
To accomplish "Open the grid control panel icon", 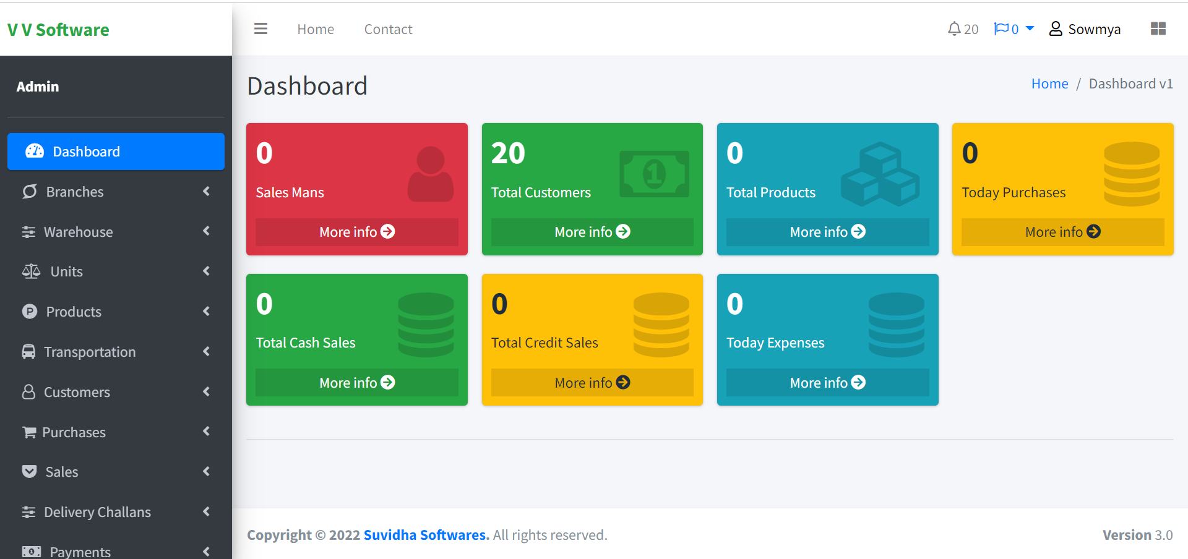I will pos(1158,29).
